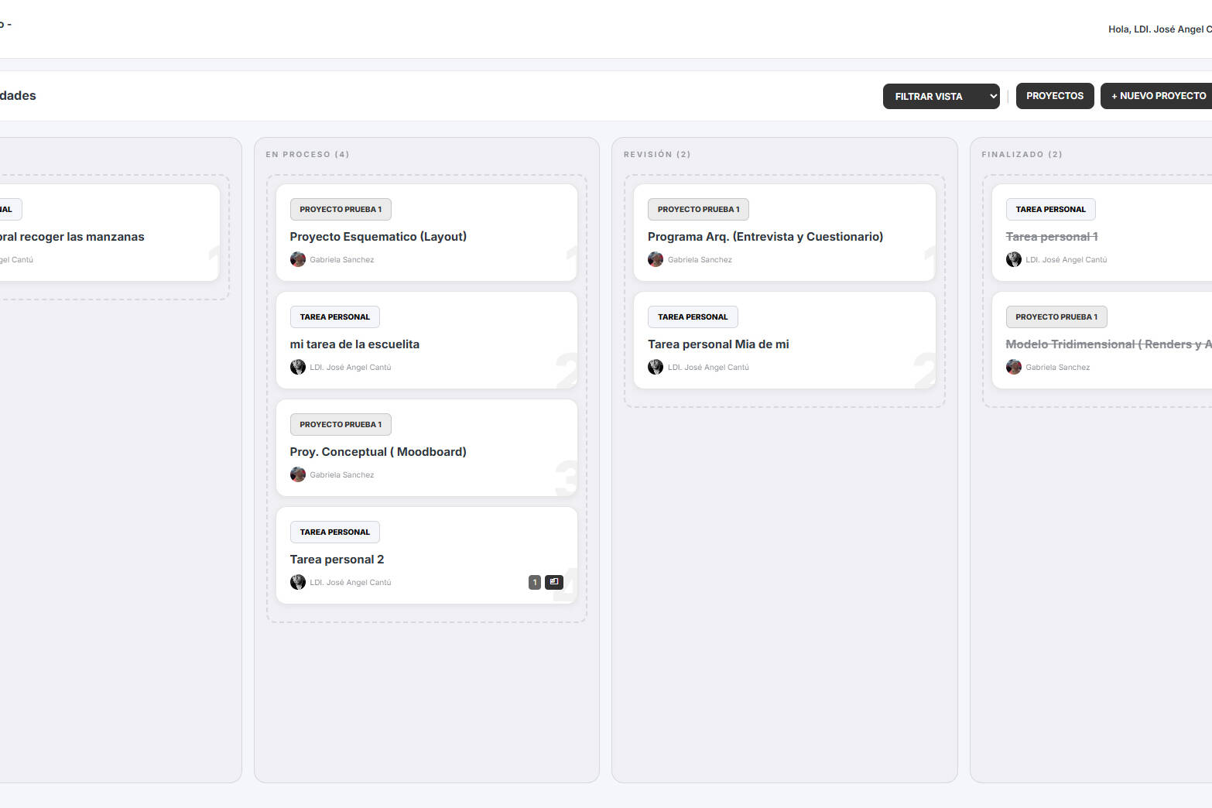Click PROYECTO PRUEBA 1 tag on Proyecto Esquematico
The height and width of the screenshot is (808, 1212).
click(x=341, y=209)
